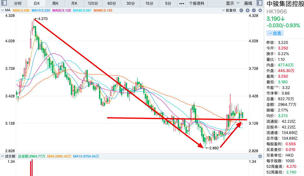
Task: Select the 15分 timeframe tab
Action: (x=149, y=3)
